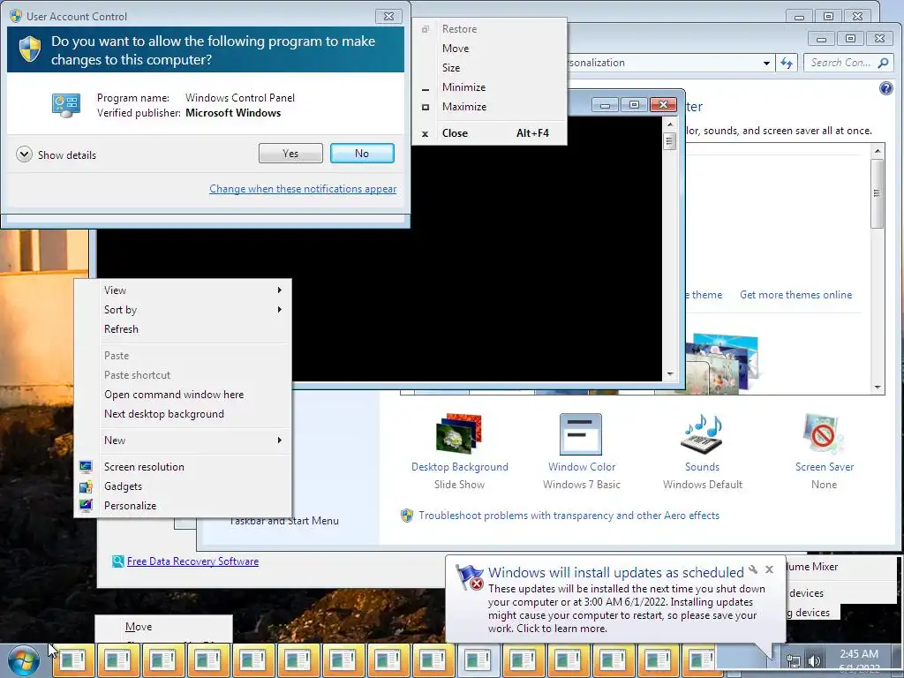Select Refresh in desktop context menu
This screenshot has width=904, height=678.
[x=121, y=329]
